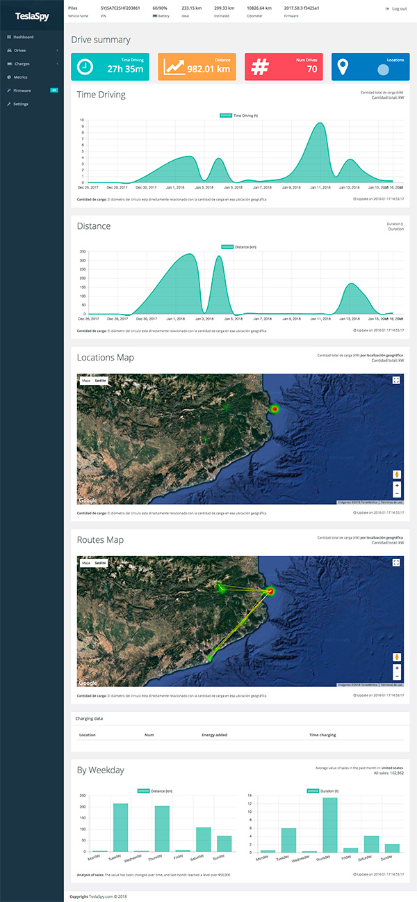
Task: Open the Dashboard grid icon in the sidebar
Action: (x=8, y=37)
